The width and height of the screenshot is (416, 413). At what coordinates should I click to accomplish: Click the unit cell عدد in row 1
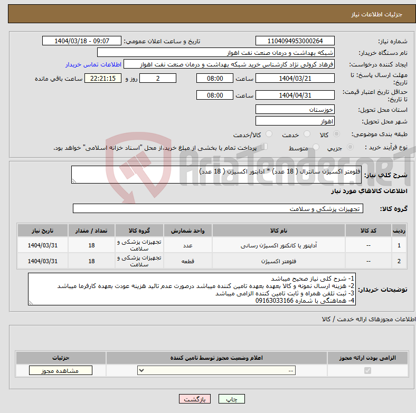pyautogui.click(x=187, y=245)
